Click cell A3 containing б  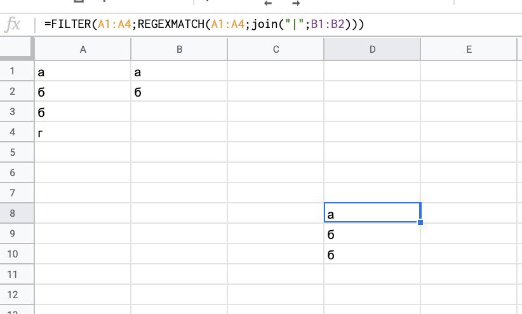point(83,112)
